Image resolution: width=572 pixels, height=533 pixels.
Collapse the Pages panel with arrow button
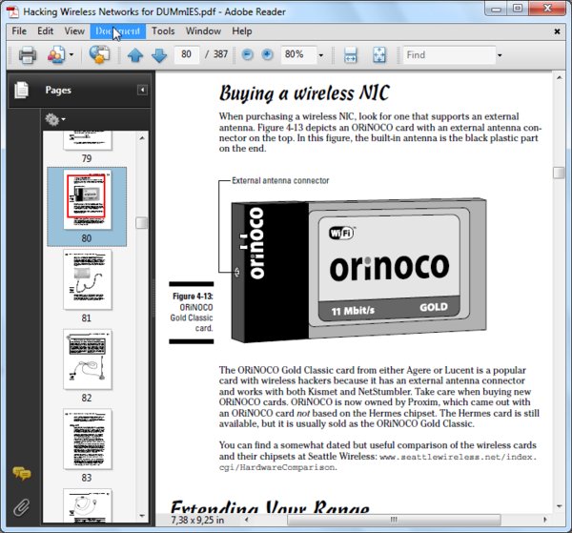(142, 90)
